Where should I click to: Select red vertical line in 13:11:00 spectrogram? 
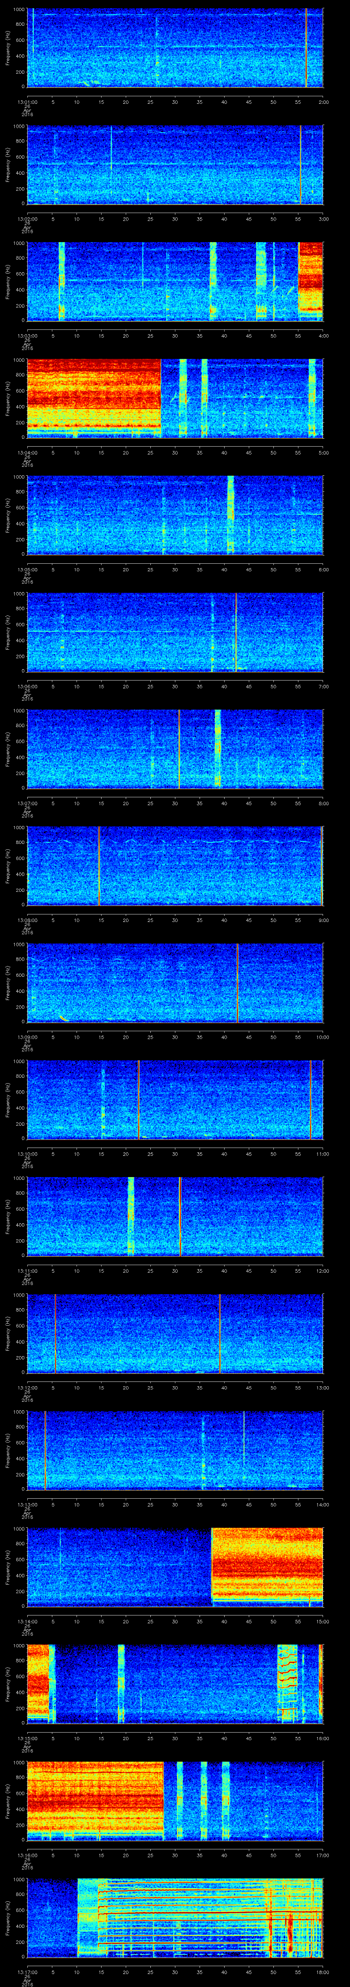pos(180,1216)
